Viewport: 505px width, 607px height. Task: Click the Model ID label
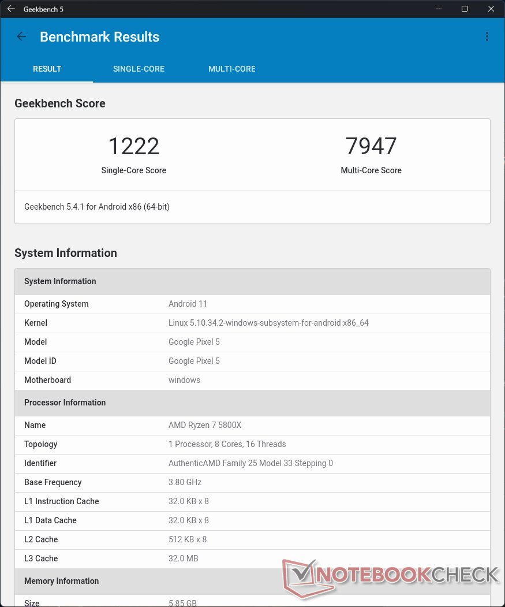[x=40, y=361]
